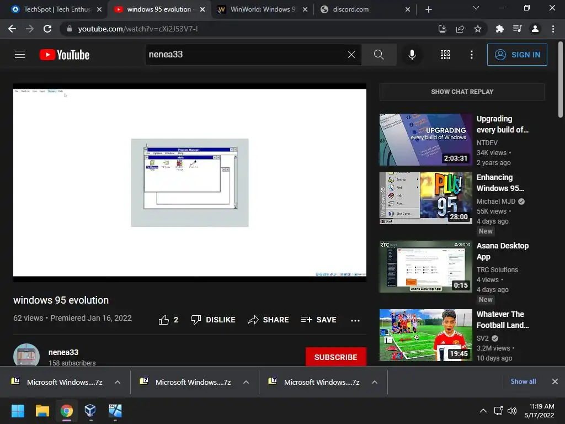Open YouTube settings three-dot menu
This screenshot has width=565, height=424.
(472, 55)
